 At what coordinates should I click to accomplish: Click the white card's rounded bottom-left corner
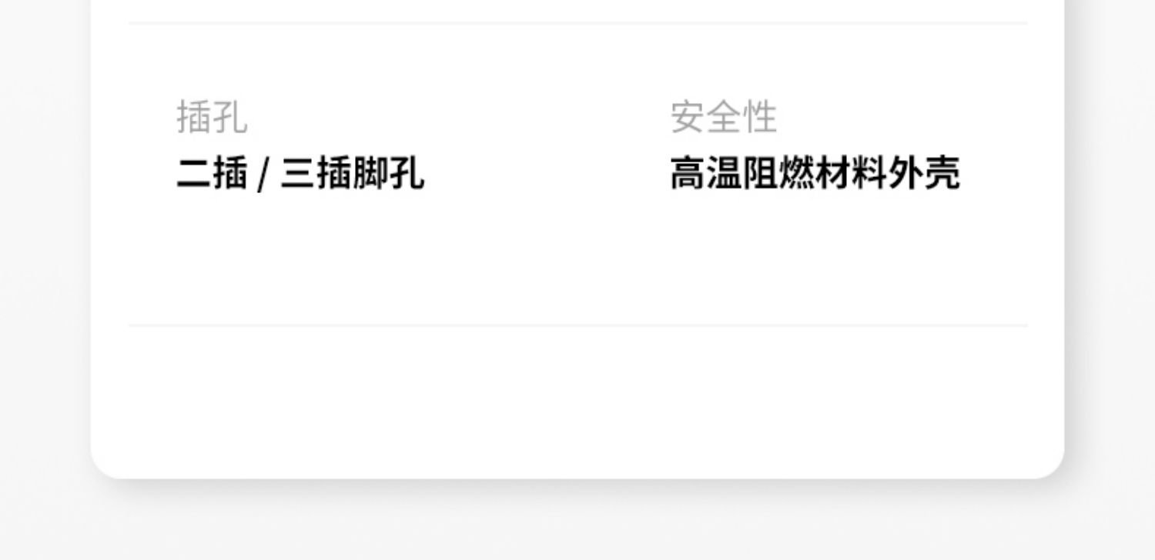click(108, 462)
